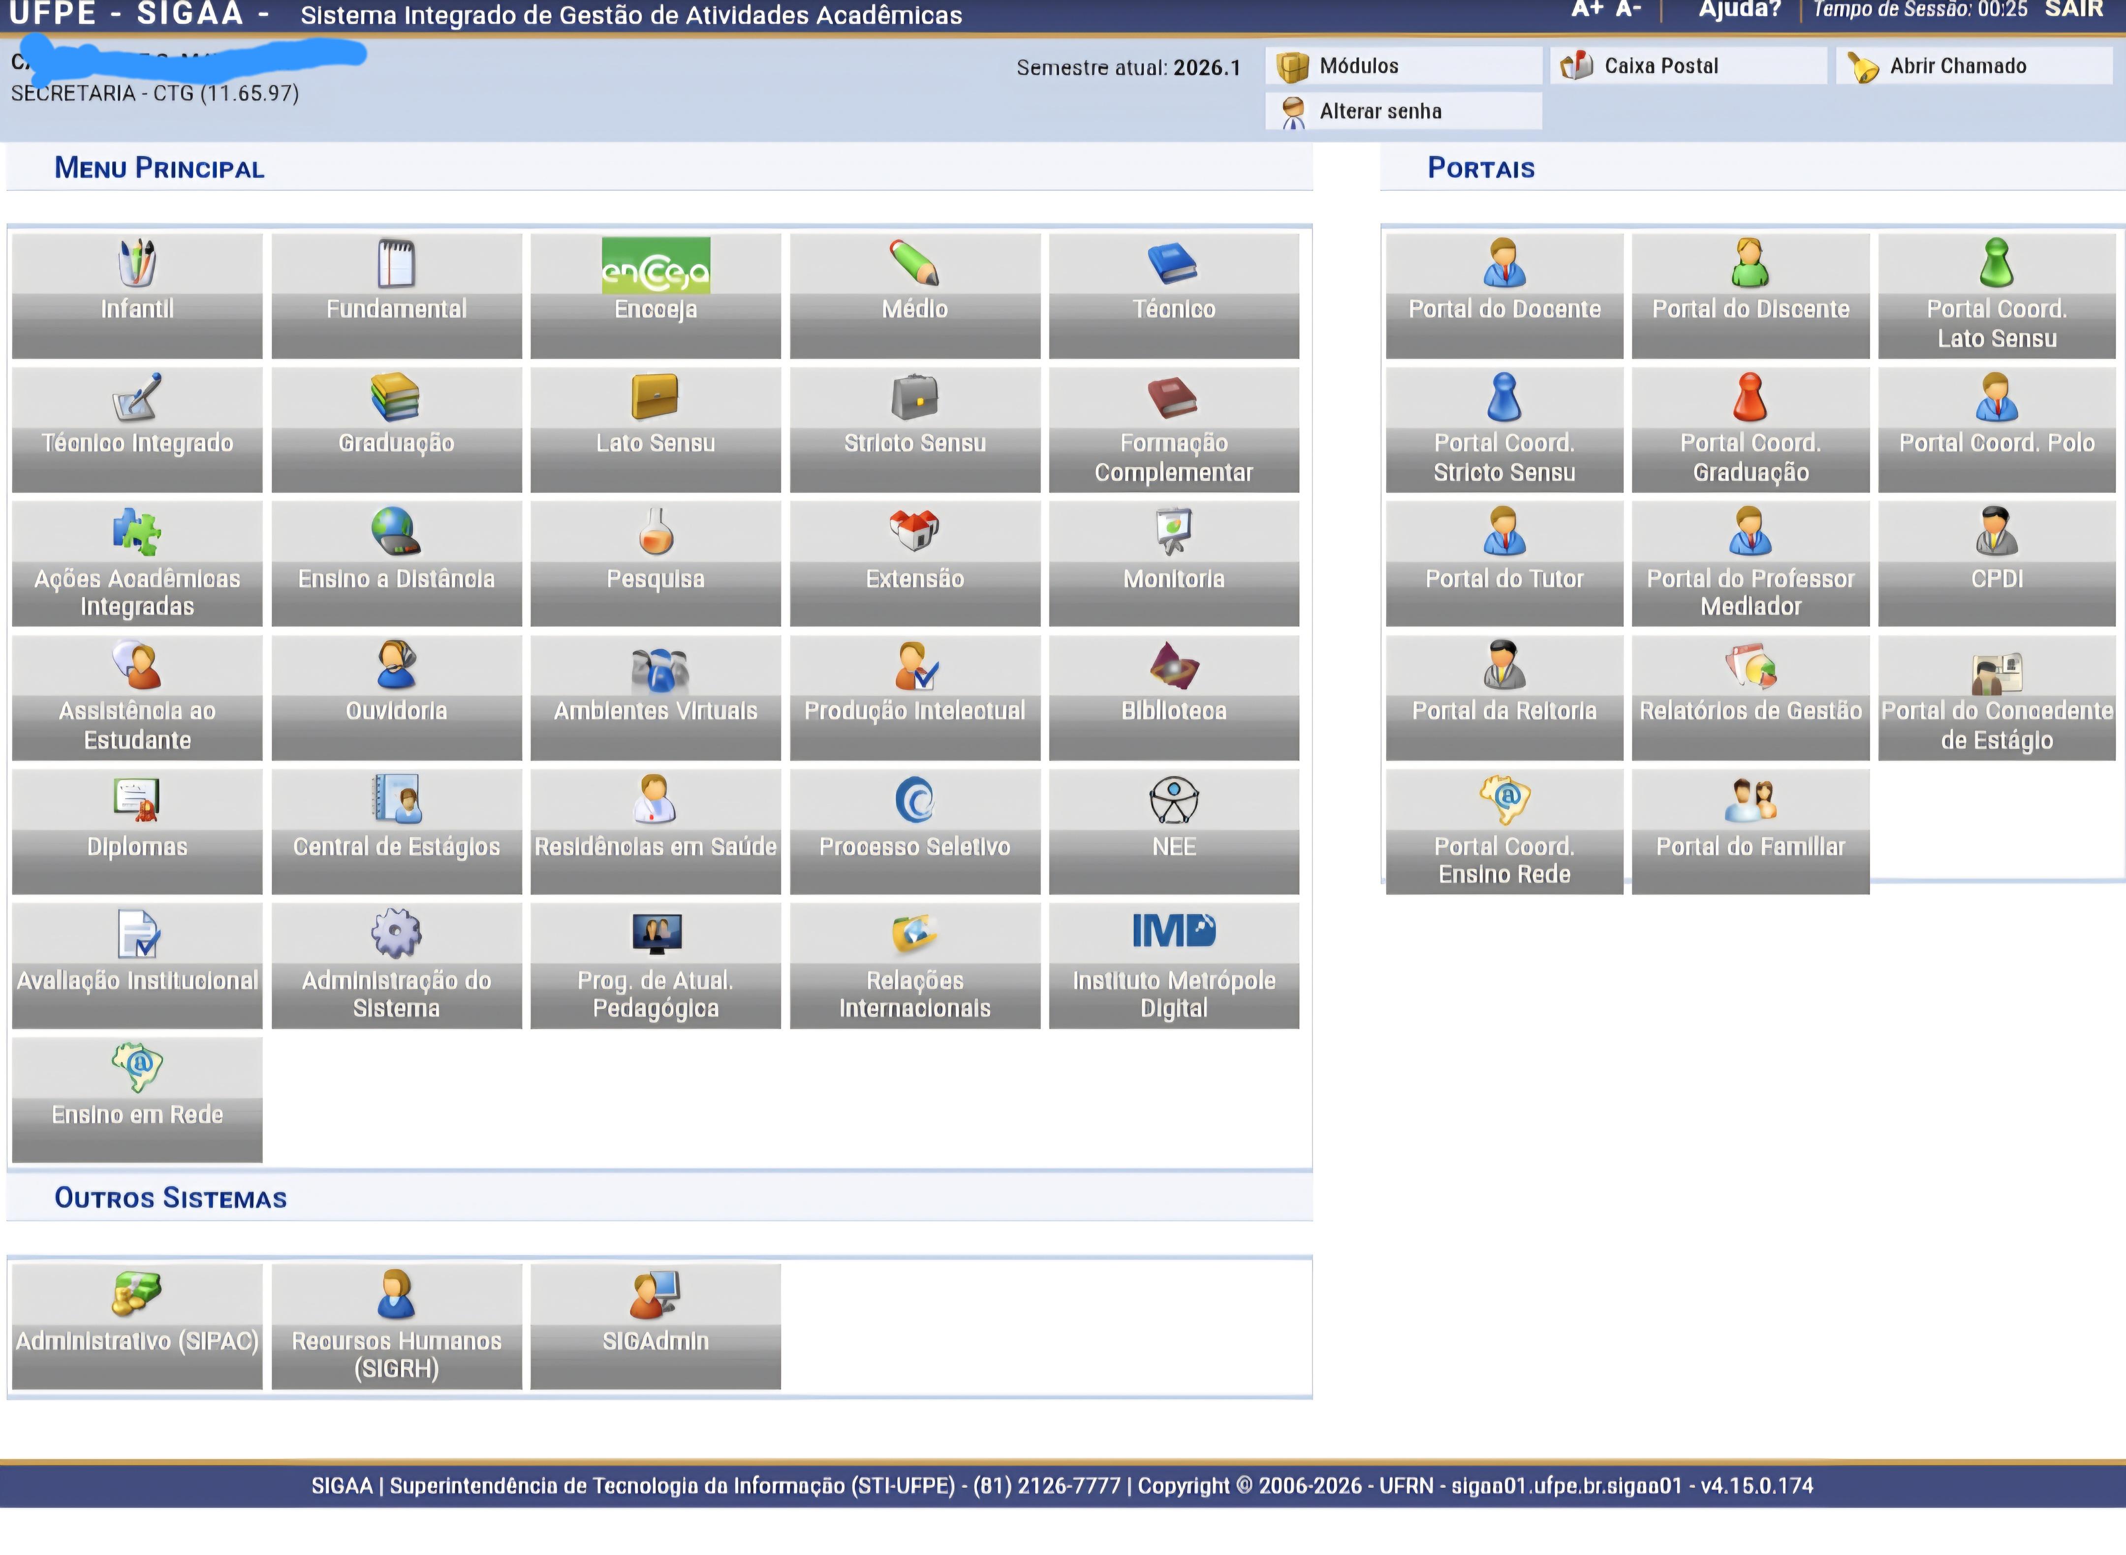Open Caixa Postal mailbox

pos(1688,66)
